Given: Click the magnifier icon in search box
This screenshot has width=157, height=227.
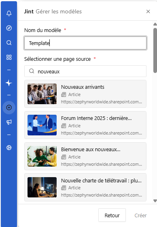Looking at the screenshot, I should pos(32,71).
